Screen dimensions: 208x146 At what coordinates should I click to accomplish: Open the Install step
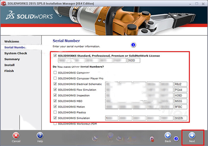coord(10,65)
